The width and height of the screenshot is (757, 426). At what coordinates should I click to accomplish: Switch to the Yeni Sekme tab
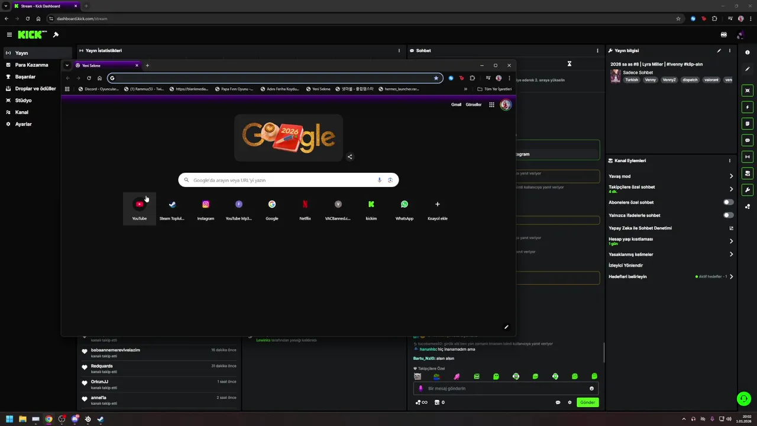[106, 66]
